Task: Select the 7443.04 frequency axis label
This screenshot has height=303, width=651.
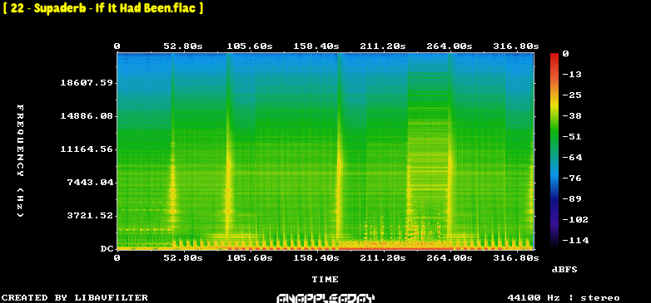Action: [x=90, y=182]
